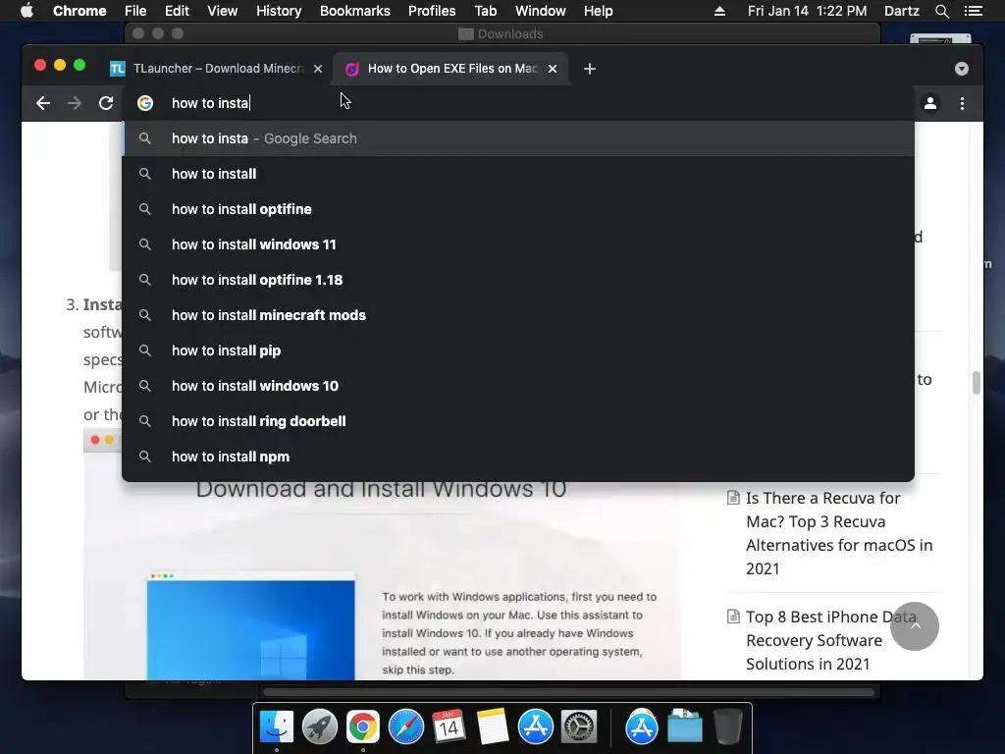Open System Preferences gear in Dock

(579, 727)
